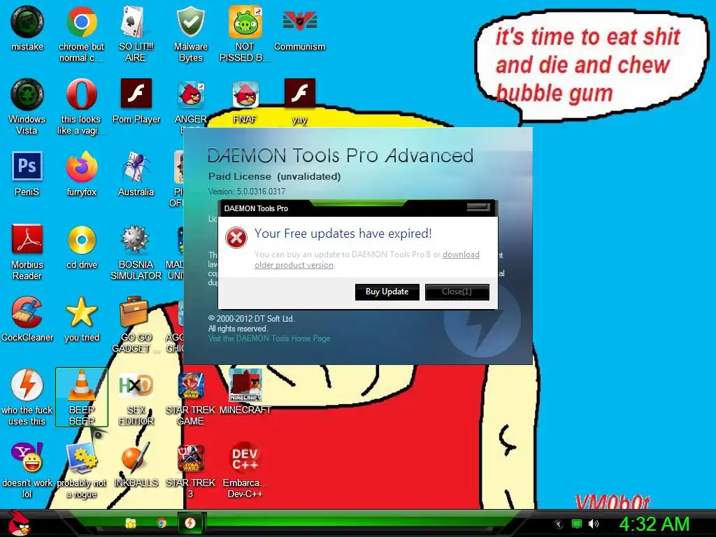Open the ANGER Angry Birds desktop icon
Screen dimensions: 716x537
(192, 94)
